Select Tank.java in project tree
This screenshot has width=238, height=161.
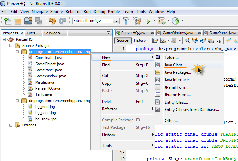[44, 94]
